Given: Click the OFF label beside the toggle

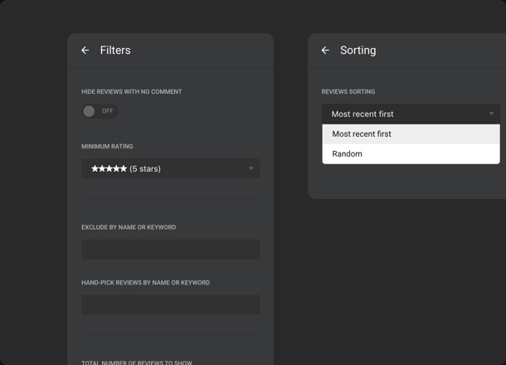Looking at the screenshot, I should point(108,111).
